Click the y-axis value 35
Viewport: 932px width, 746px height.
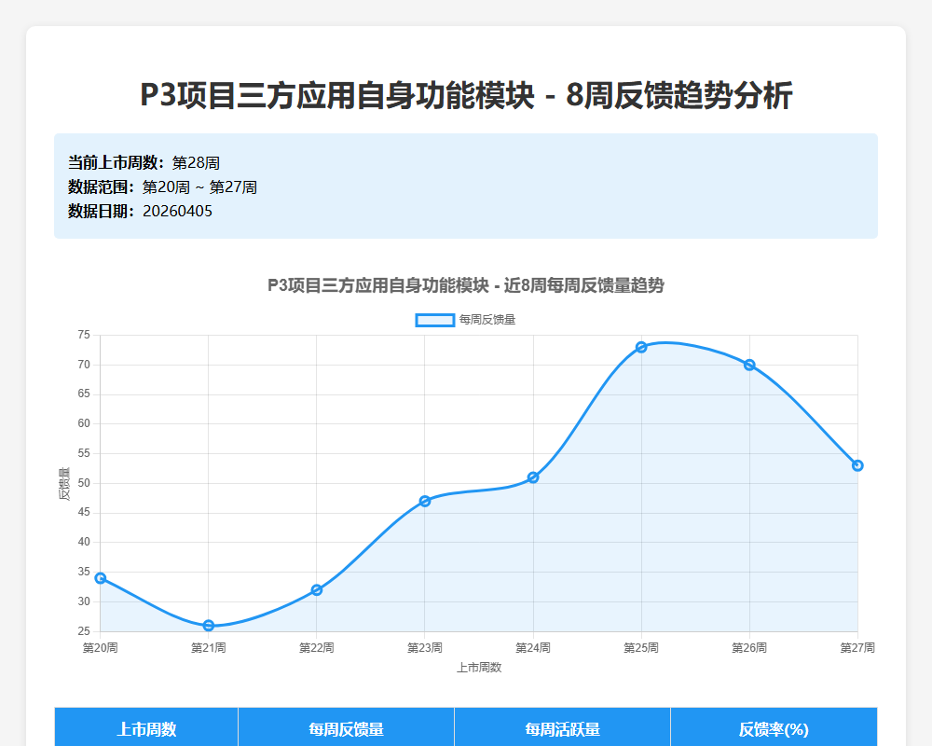(x=84, y=572)
